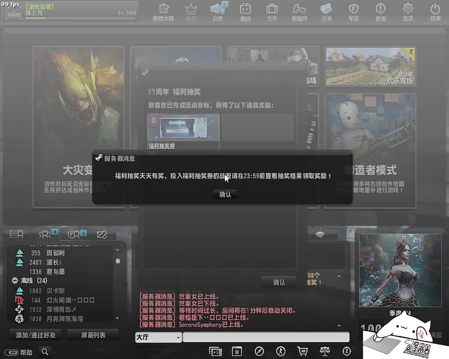Open the 屏蔽列表 block list
Image resolution: width=449 pixels, height=359 pixels.
pyautogui.click(x=93, y=335)
